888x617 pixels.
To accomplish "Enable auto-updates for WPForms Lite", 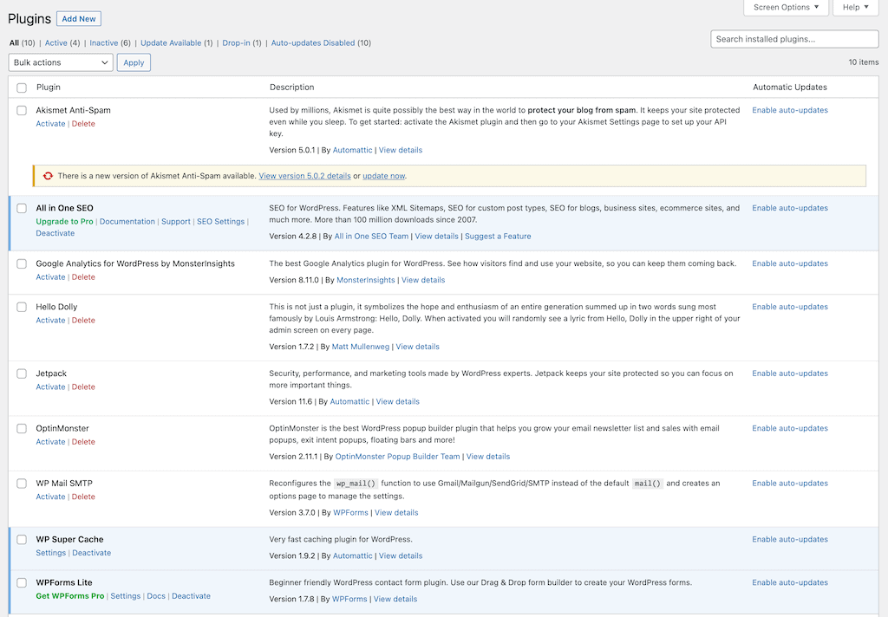I will coord(790,582).
